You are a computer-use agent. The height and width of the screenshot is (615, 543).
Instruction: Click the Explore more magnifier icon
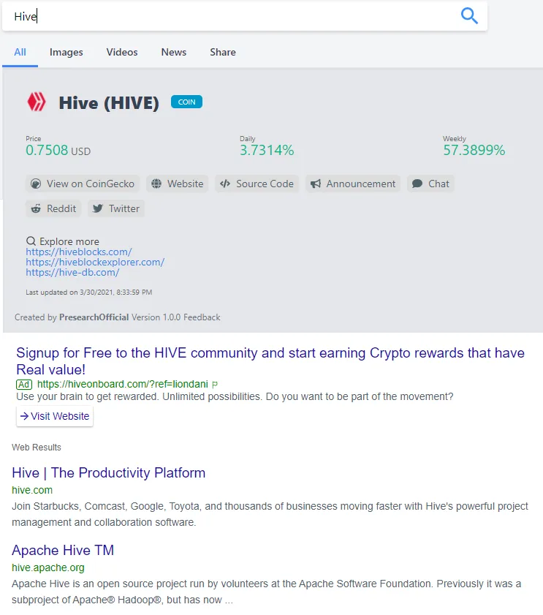pos(31,241)
